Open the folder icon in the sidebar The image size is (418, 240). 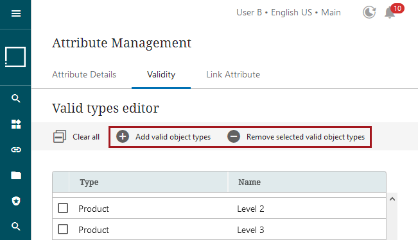16,175
